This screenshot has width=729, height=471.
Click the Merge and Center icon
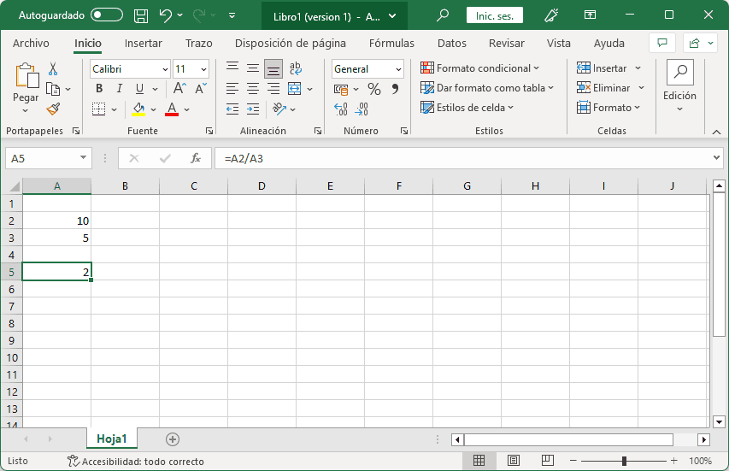294,88
